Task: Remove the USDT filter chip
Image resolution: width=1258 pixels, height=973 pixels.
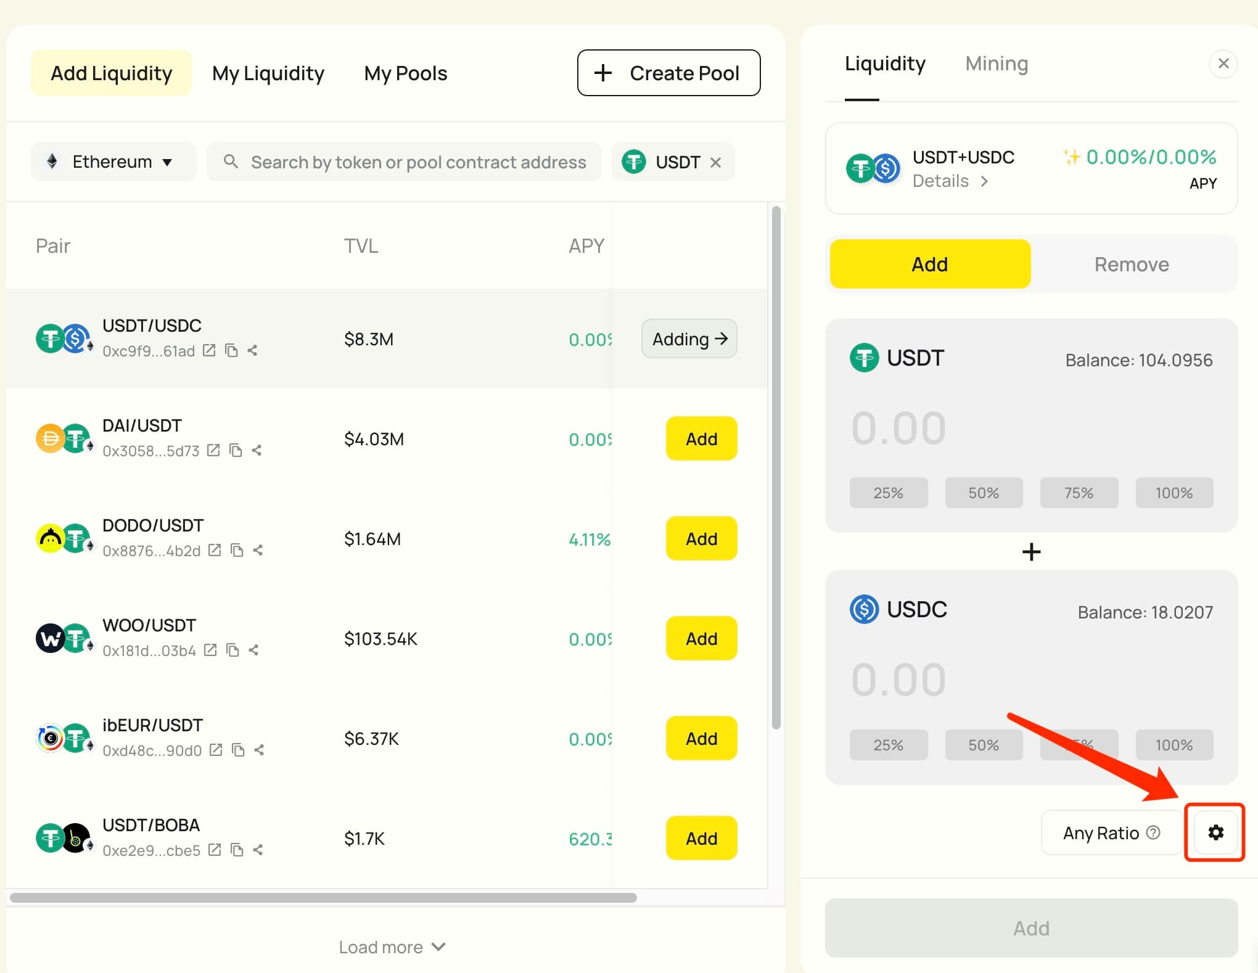Action: (716, 162)
